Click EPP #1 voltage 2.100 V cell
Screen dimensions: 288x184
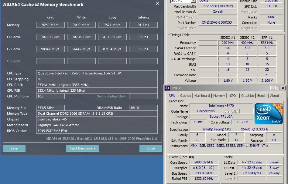(267, 80)
